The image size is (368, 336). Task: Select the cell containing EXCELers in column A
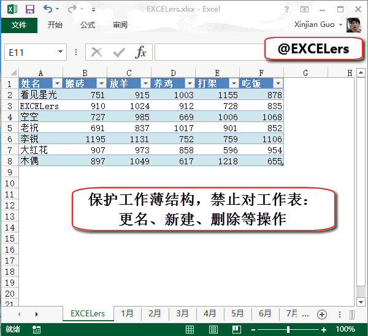(x=40, y=105)
